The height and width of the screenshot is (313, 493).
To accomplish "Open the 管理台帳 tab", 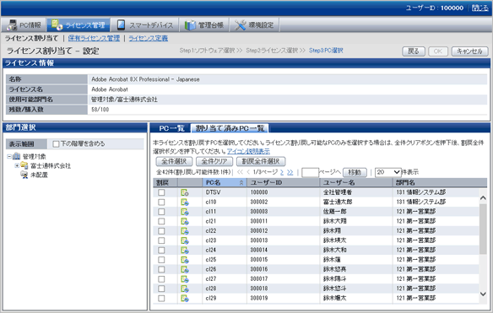I will pos(204,24).
